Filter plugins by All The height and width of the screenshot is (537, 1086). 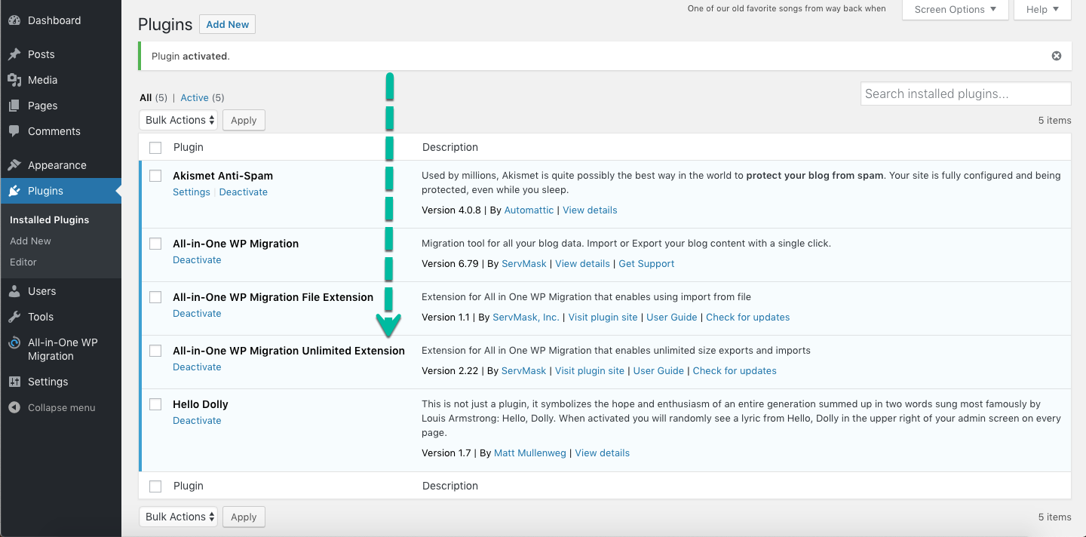tap(146, 97)
